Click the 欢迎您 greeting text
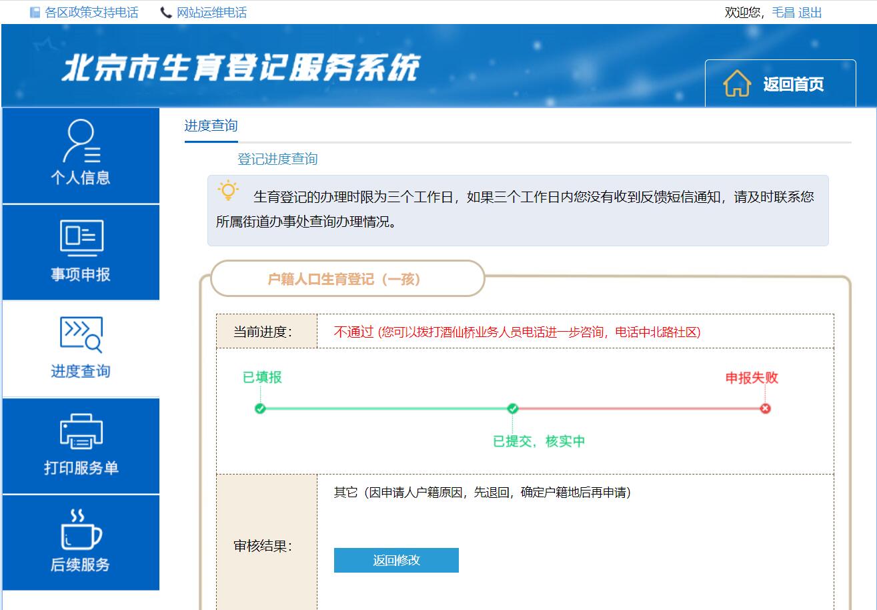This screenshot has height=610, width=877. (746, 13)
